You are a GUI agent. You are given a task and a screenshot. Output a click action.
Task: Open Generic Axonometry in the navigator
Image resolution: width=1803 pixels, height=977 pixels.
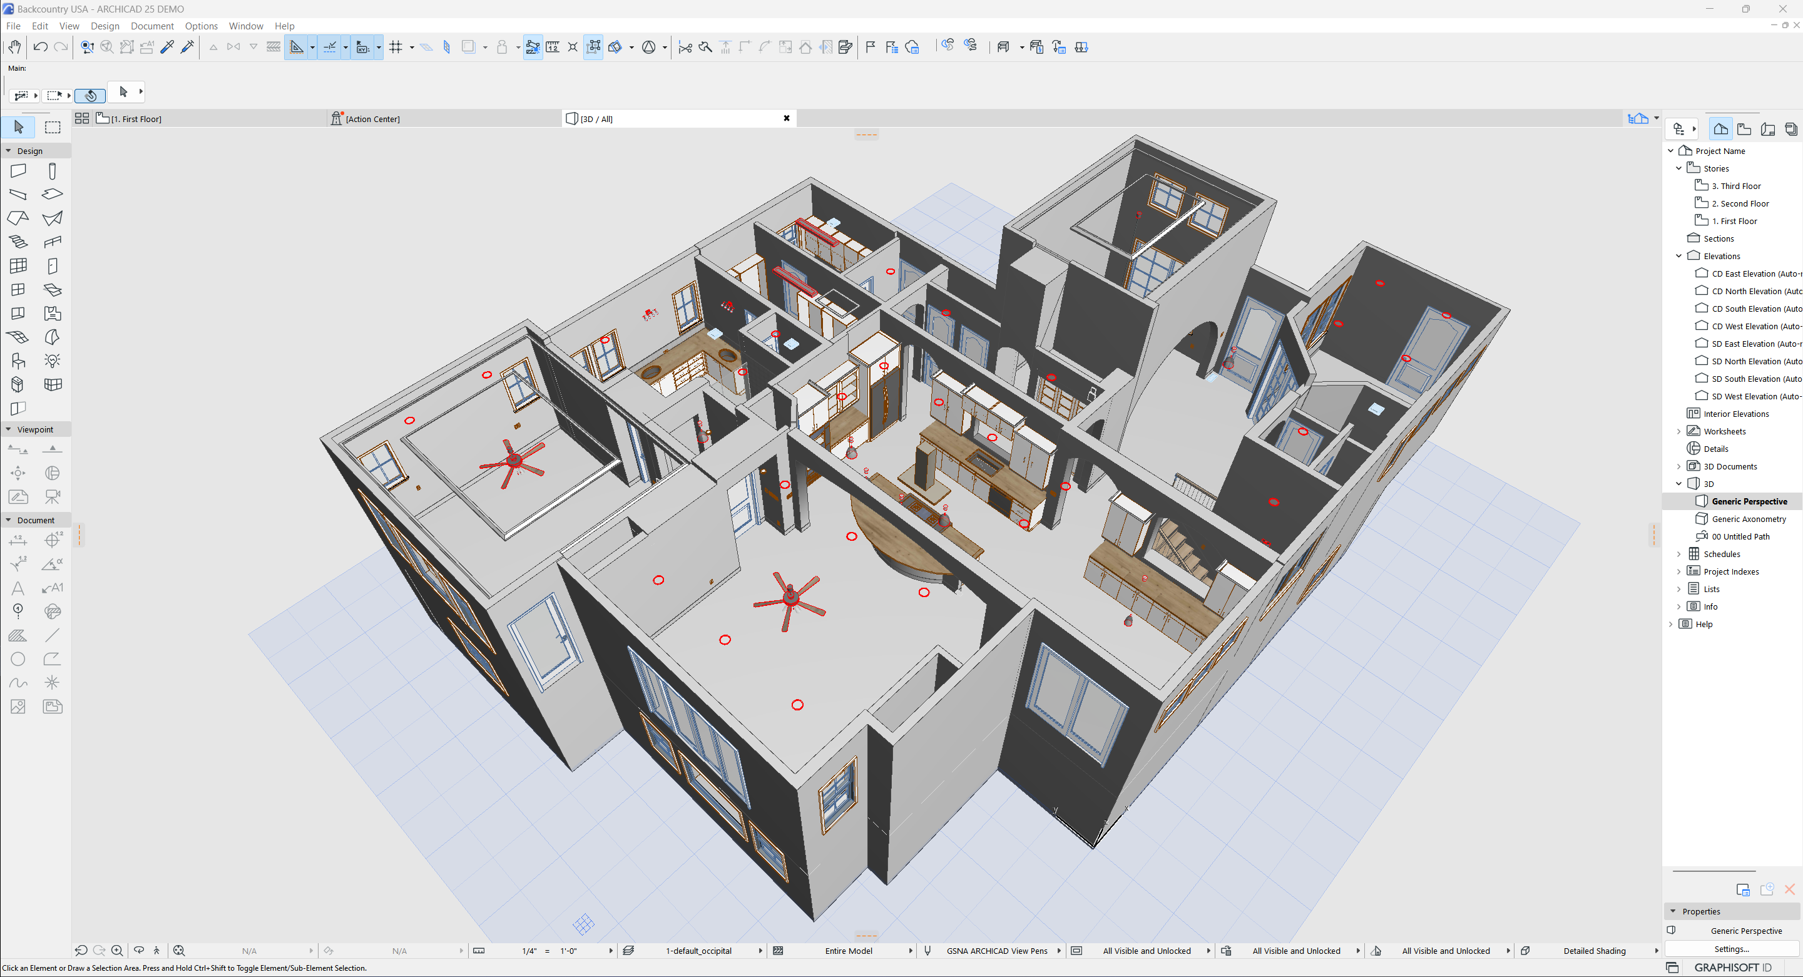[1749, 519]
